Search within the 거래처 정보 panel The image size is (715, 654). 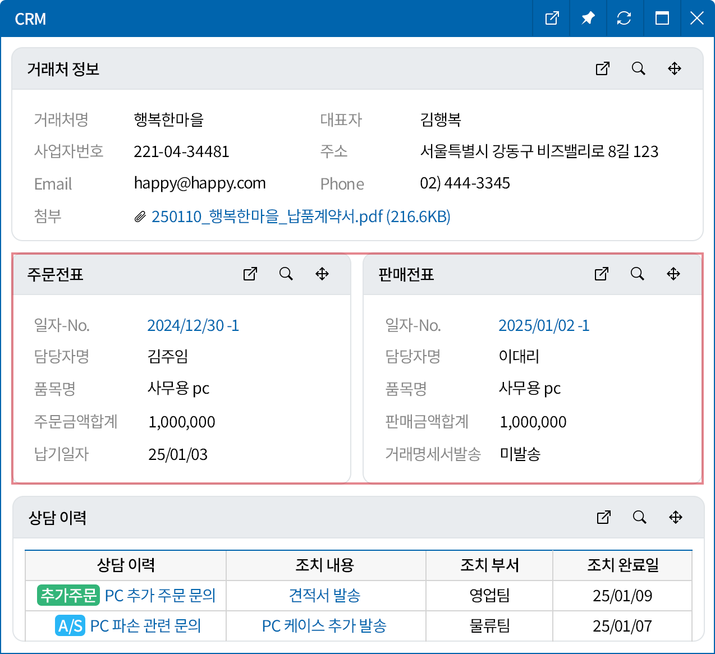pyautogui.click(x=638, y=68)
